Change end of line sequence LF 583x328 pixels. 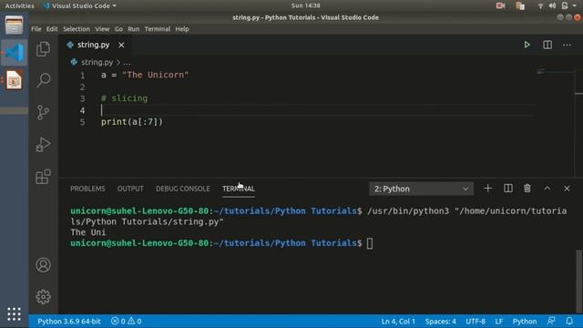499,322
